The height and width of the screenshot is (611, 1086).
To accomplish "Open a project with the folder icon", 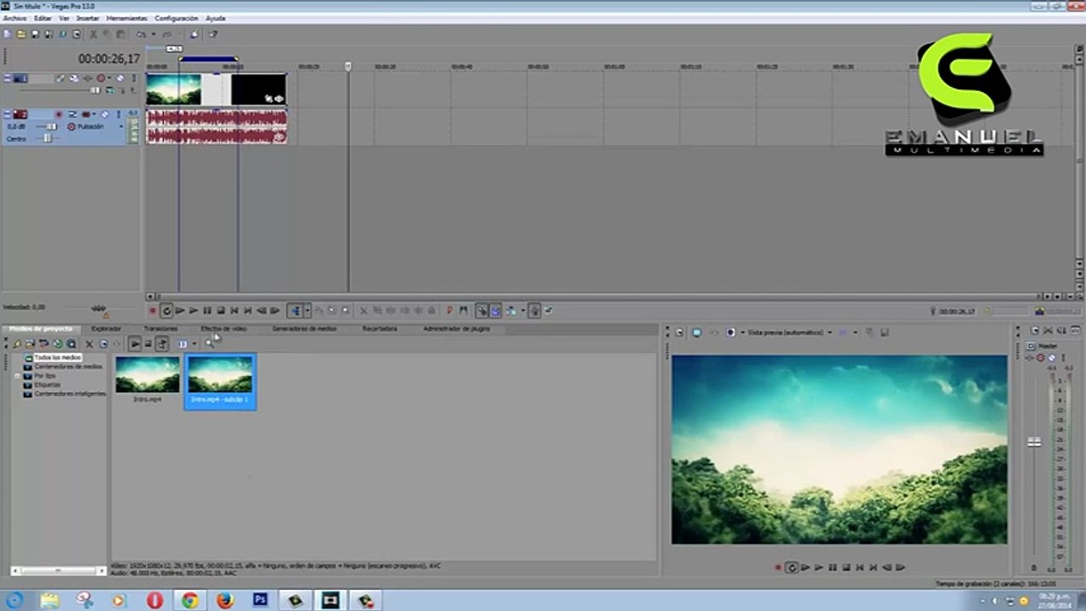I will [x=20, y=35].
